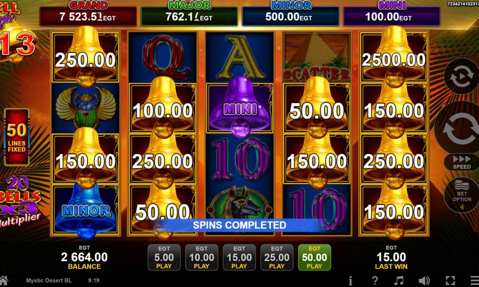Click the green 50.00 PLAY button

(x=314, y=257)
